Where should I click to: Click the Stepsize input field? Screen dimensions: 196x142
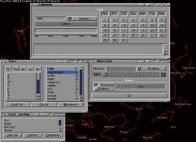[x=121, y=68]
